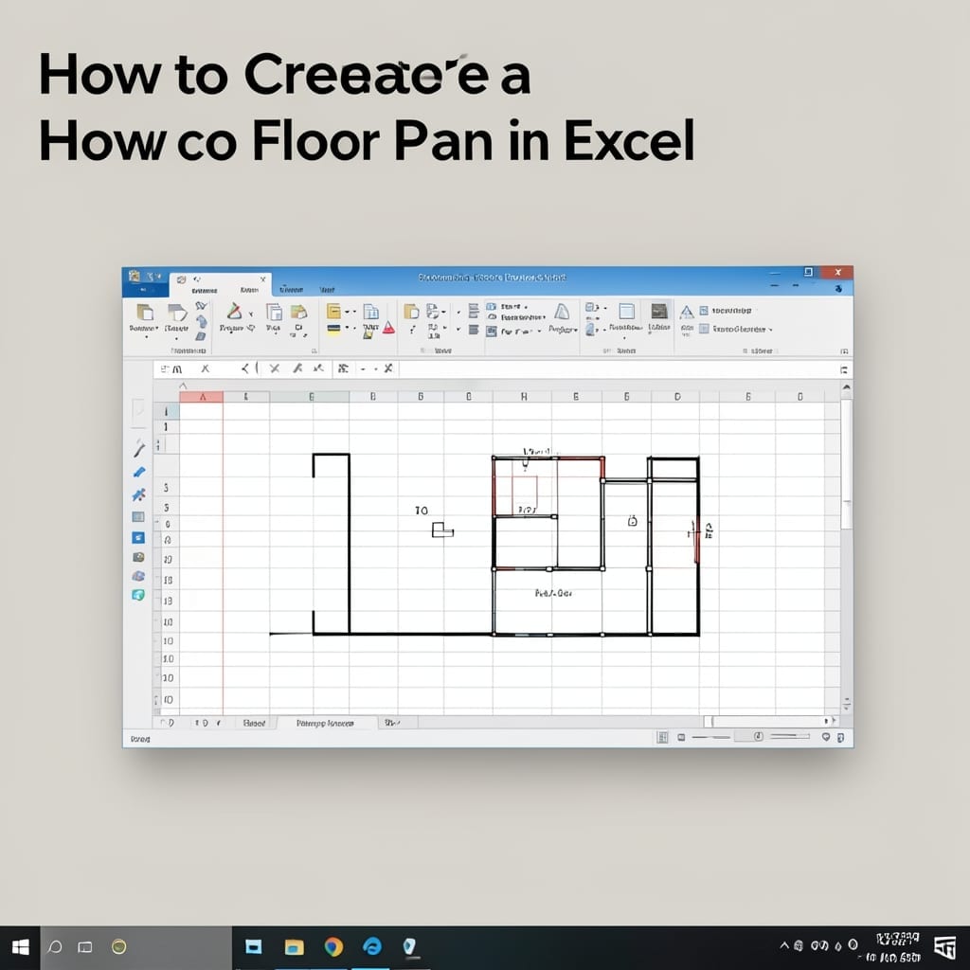Screen dimensions: 970x970
Task: Open the dropdown arrow under the Paste icon
Action: (x=146, y=338)
